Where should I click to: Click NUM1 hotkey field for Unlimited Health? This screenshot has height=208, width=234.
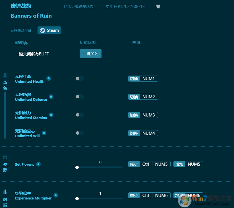(x=148, y=79)
